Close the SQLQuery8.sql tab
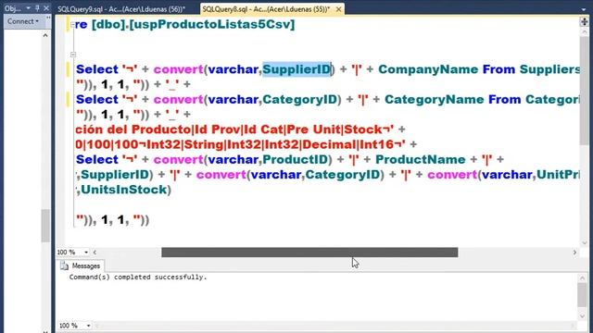 [338, 9]
